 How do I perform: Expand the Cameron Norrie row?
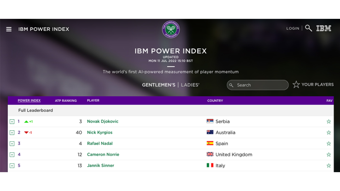pyautogui.click(x=12, y=155)
